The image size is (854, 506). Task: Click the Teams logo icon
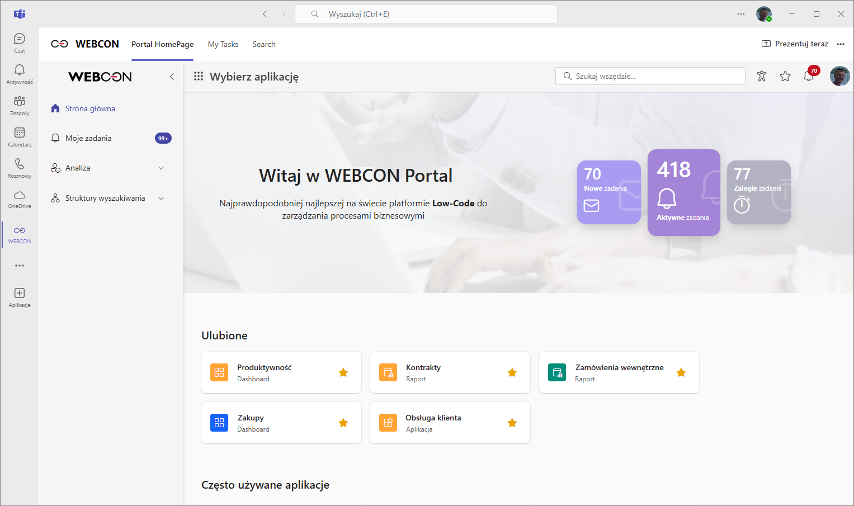[x=20, y=14]
